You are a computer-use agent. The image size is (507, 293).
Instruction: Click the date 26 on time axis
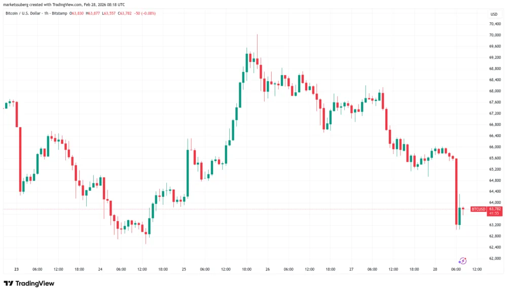point(268,269)
